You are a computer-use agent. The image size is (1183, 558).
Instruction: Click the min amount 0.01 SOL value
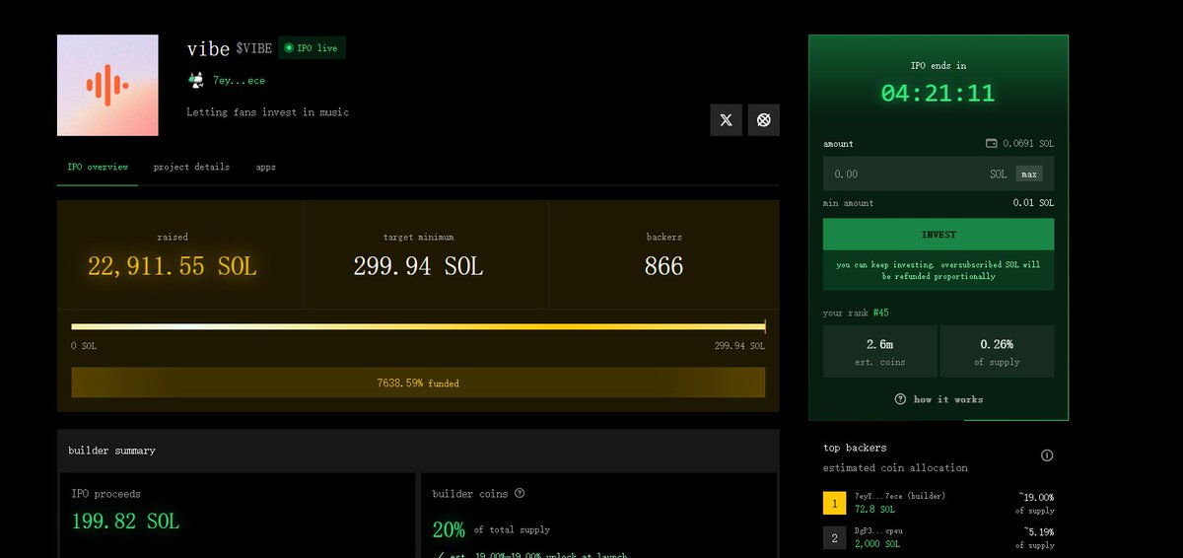(1033, 203)
